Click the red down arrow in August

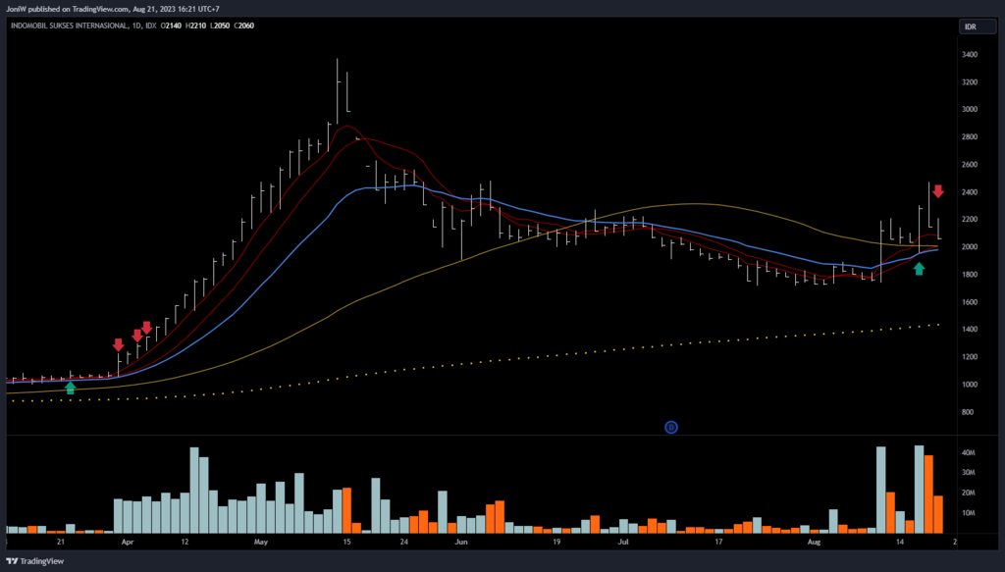pyautogui.click(x=937, y=191)
